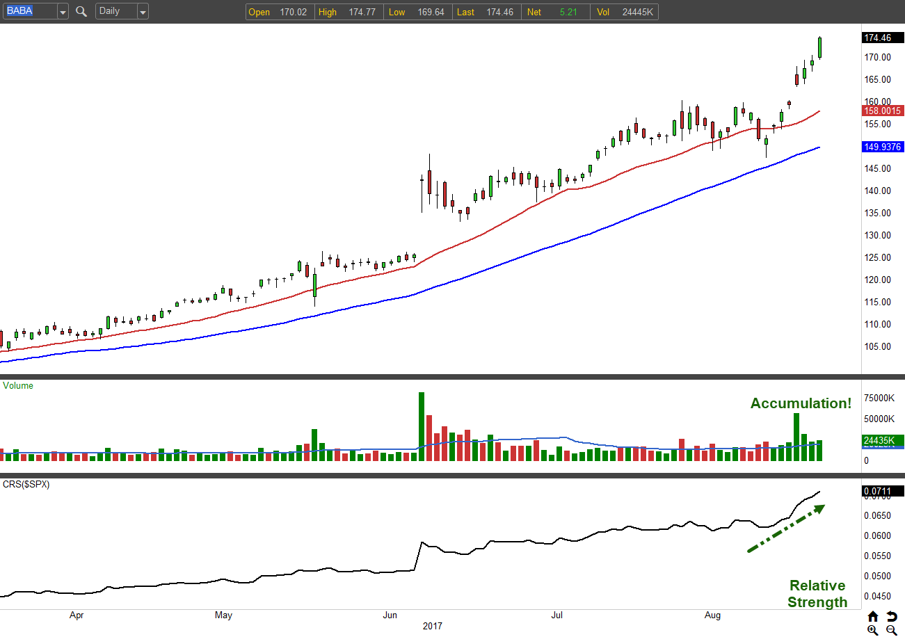The image size is (905, 637).
Task: Click the home icon to reset chart view
Action: (x=873, y=617)
